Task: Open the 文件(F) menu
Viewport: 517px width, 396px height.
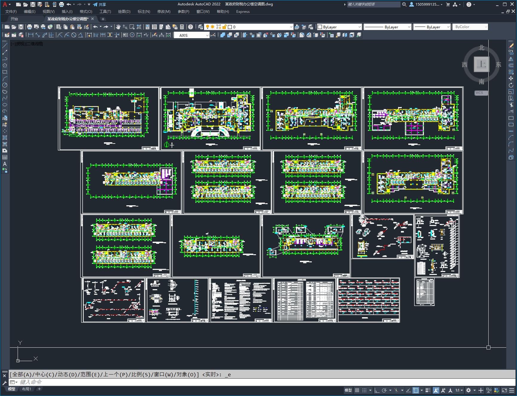Action: pyautogui.click(x=11, y=12)
